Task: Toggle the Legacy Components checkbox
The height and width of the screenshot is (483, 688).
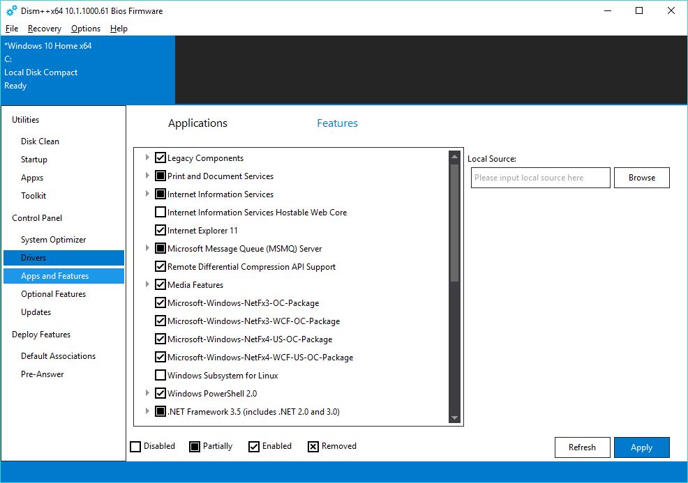Action: click(x=160, y=158)
